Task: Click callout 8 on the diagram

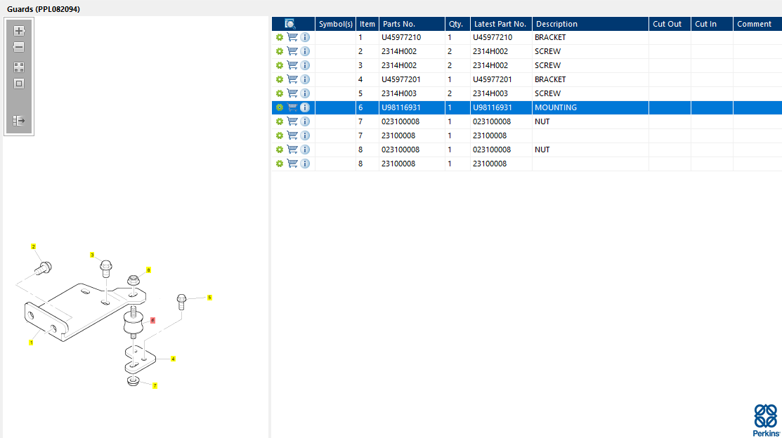Action: (x=148, y=270)
